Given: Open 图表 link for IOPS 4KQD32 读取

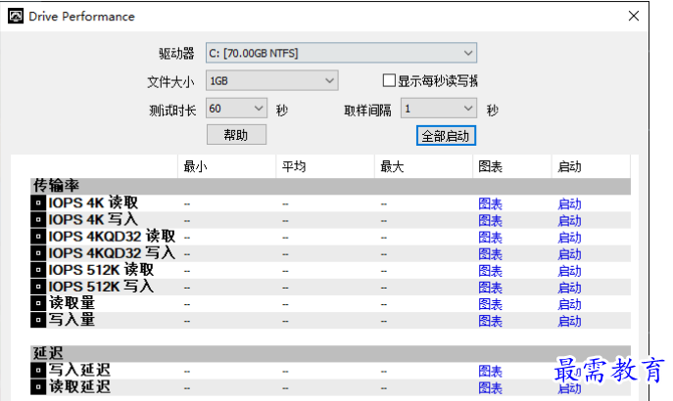Looking at the screenshot, I should [490, 238].
